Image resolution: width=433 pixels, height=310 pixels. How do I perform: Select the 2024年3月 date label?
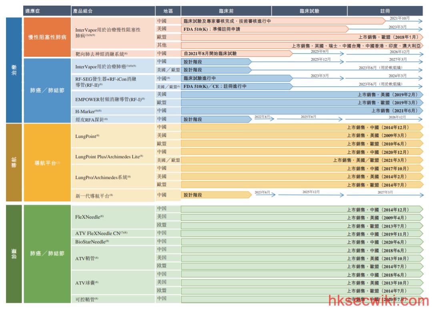[397, 76]
